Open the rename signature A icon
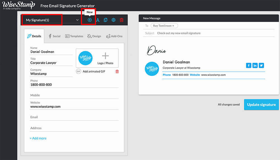Image resolution: width=280 pixels, height=160 pixels. coord(98,20)
